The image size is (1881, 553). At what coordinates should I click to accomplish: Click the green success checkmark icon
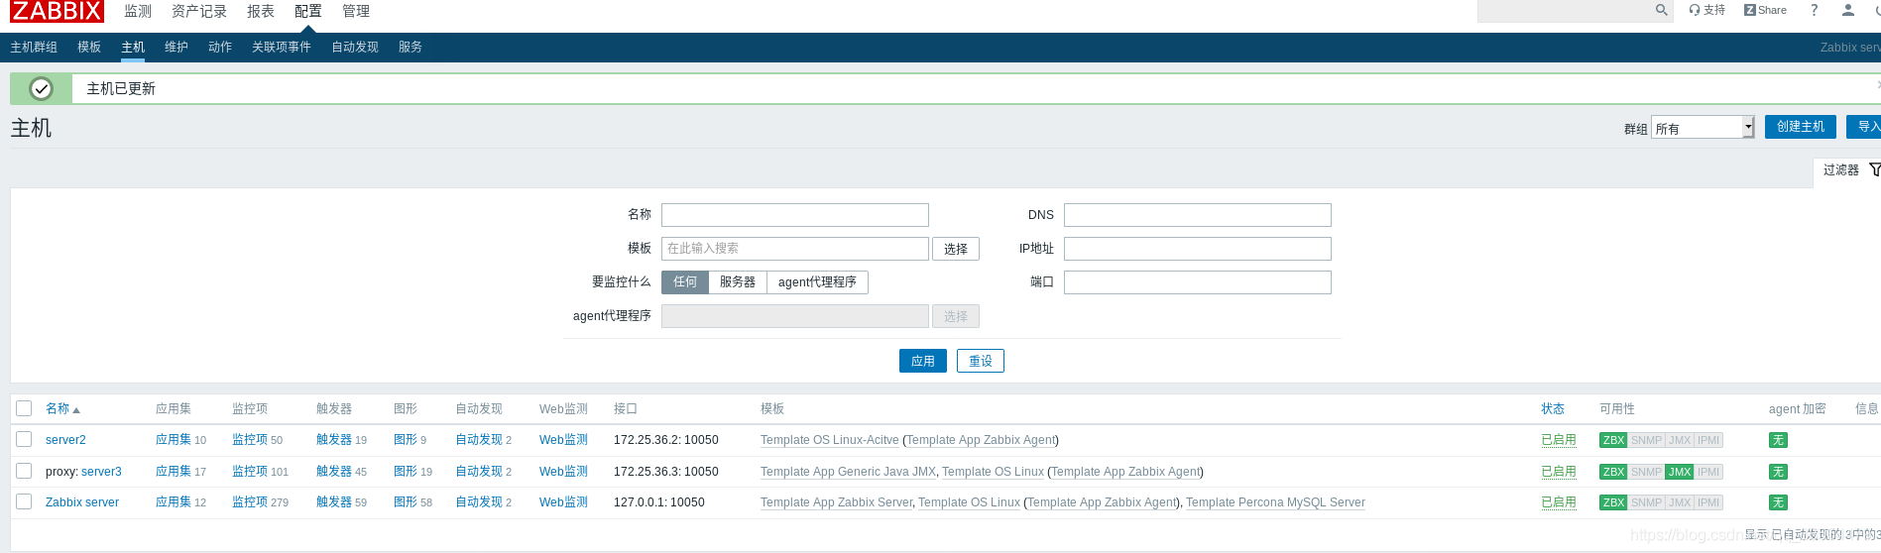41,89
